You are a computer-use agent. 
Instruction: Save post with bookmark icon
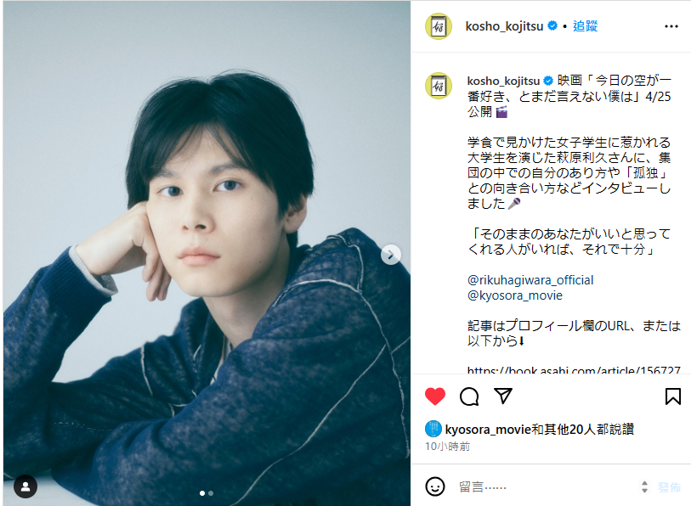click(672, 396)
